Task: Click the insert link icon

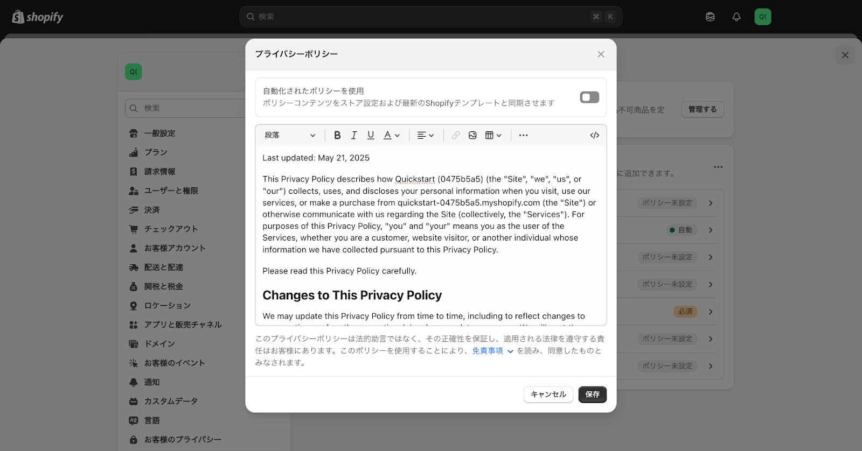Action: point(456,135)
